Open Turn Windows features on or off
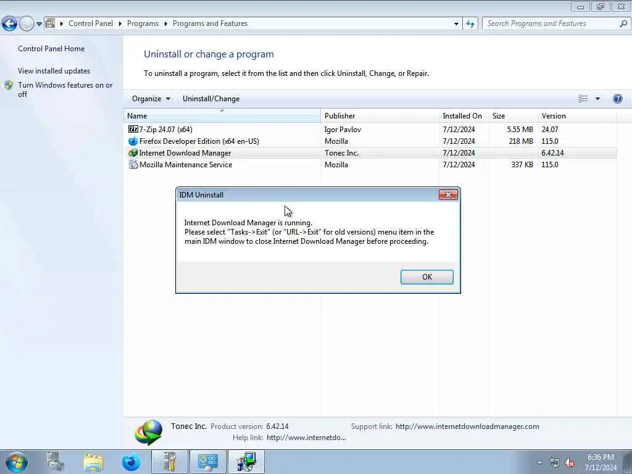This screenshot has width=632, height=474. pos(65,89)
